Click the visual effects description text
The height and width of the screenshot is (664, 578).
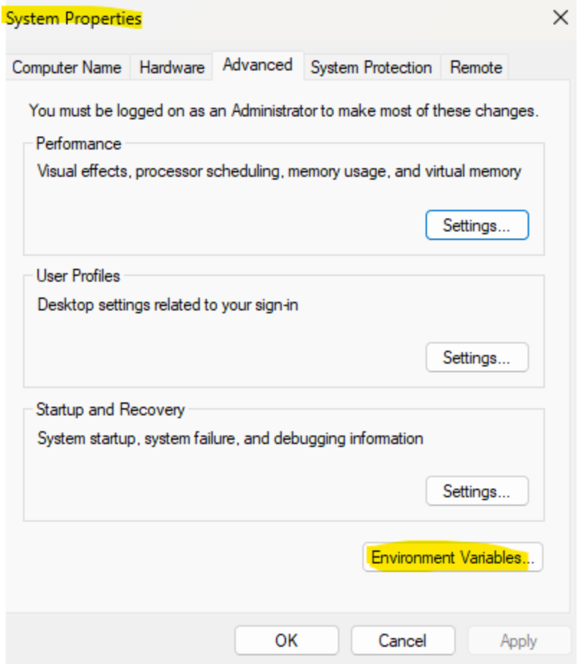click(x=279, y=172)
